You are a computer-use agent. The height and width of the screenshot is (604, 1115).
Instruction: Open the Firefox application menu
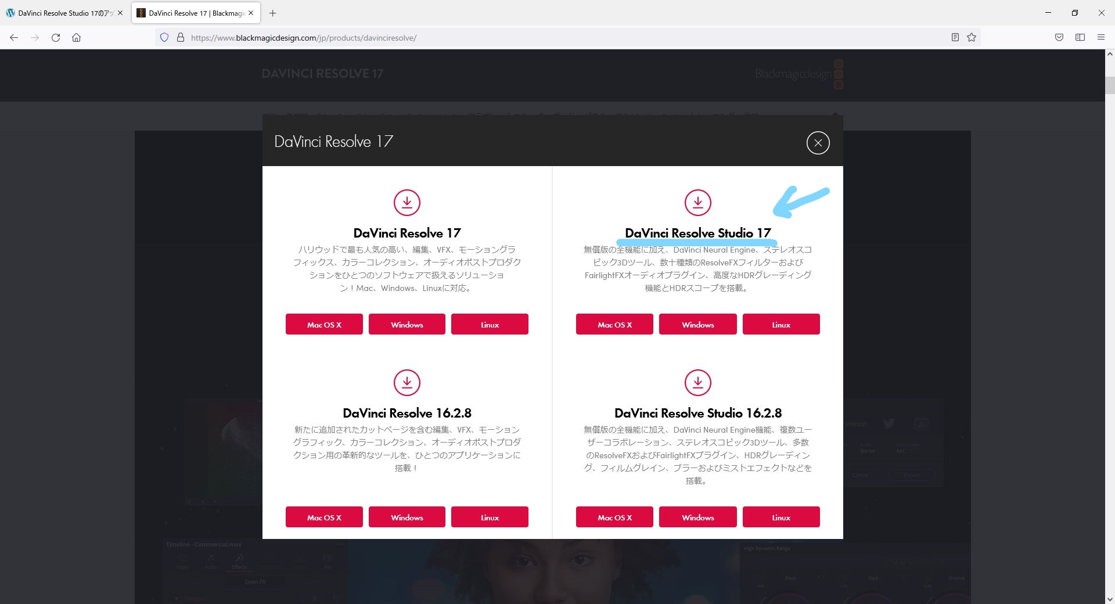pyautogui.click(x=1101, y=38)
